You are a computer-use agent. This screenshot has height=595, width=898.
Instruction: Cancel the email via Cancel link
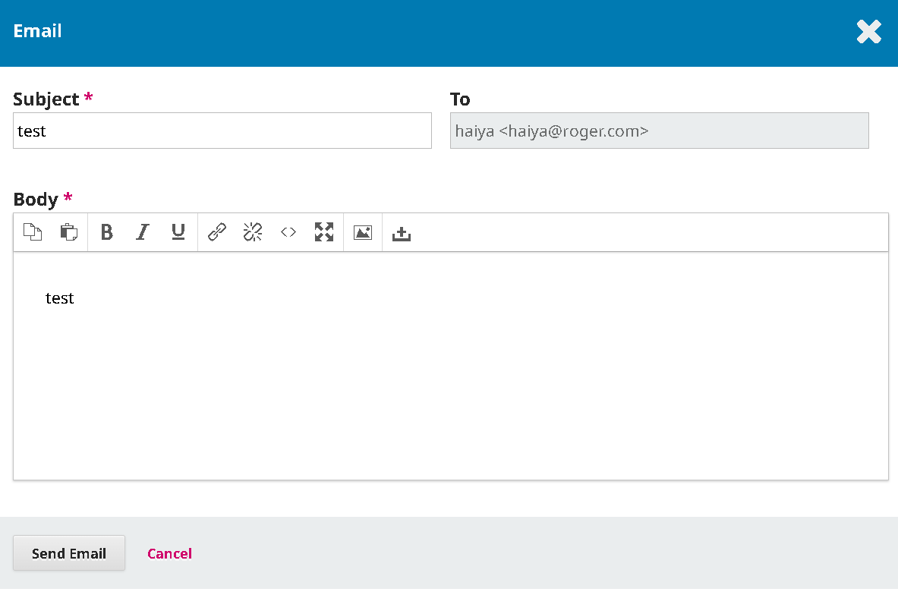(169, 553)
